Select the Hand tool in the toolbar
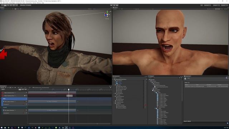This screenshot has width=229, height=129. point(2,5)
